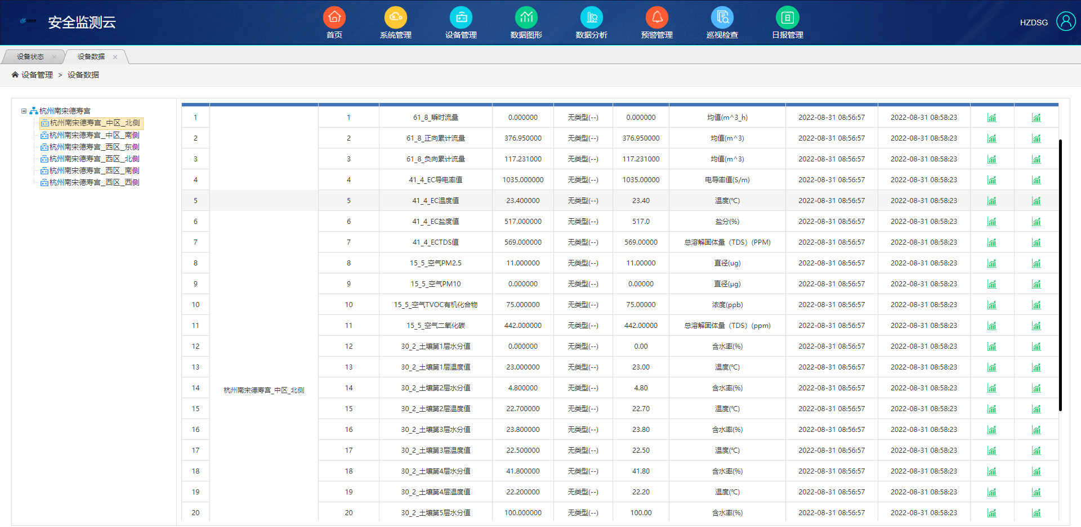This screenshot has width=1081, height=527.
Task: Select tree node 杭州南宋德寿宫_西区_北侧
Action: 94,159
